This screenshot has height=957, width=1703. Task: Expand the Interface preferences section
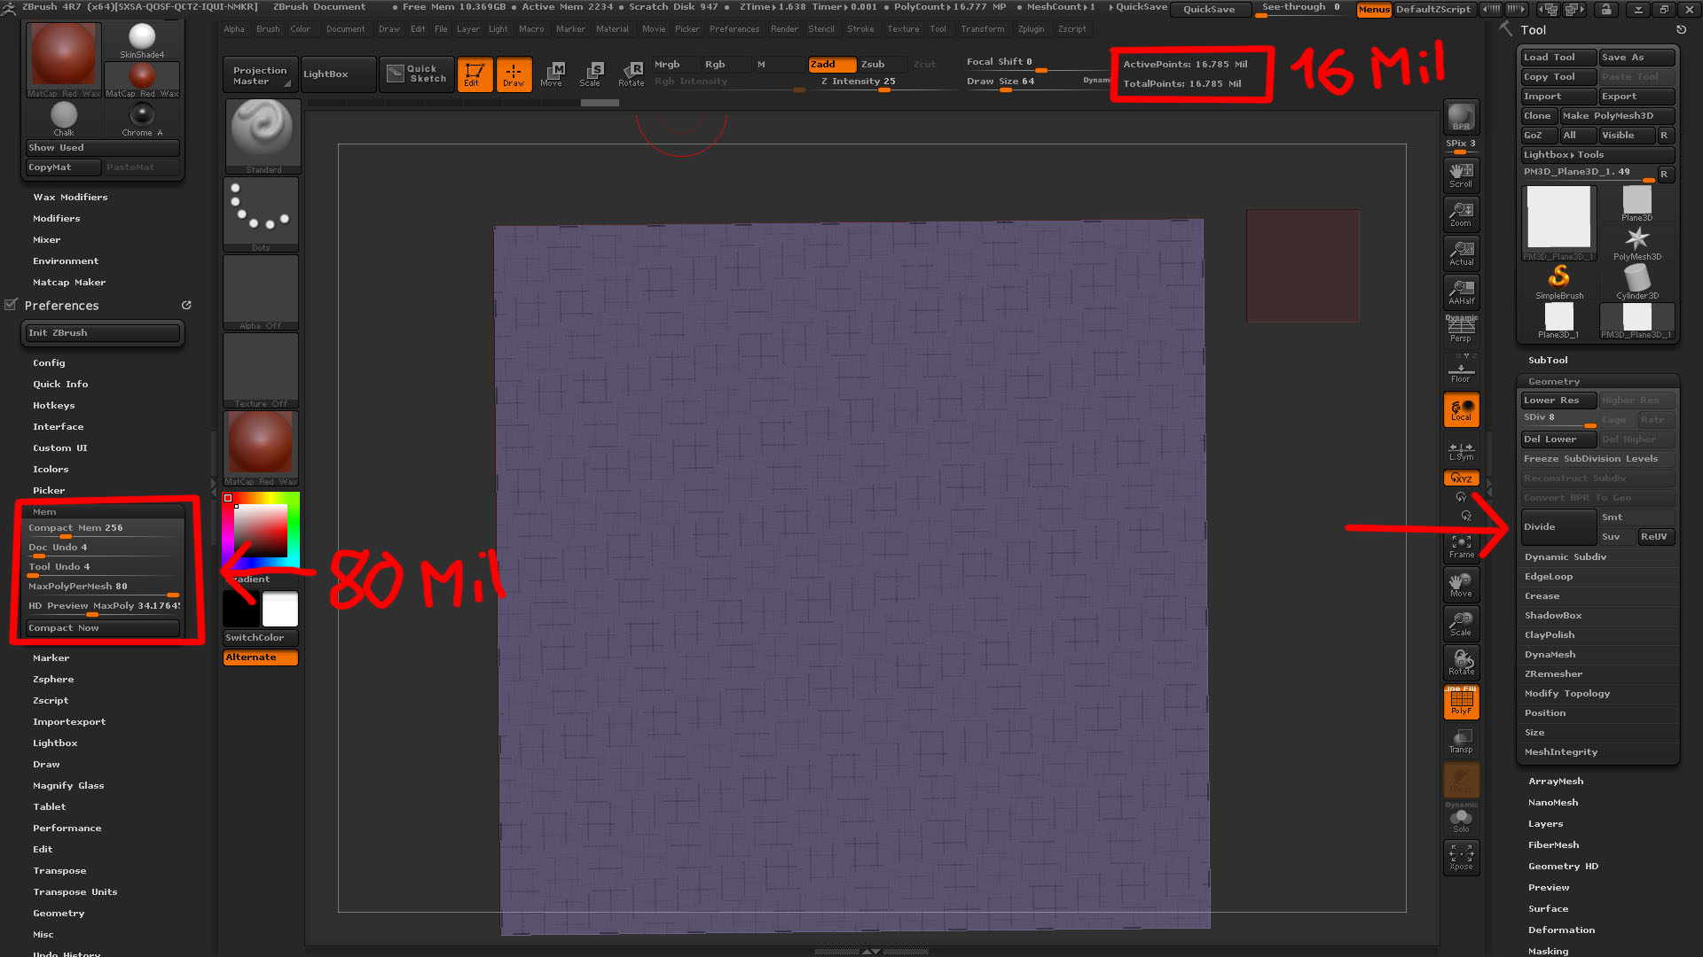(x=58, y=427)
